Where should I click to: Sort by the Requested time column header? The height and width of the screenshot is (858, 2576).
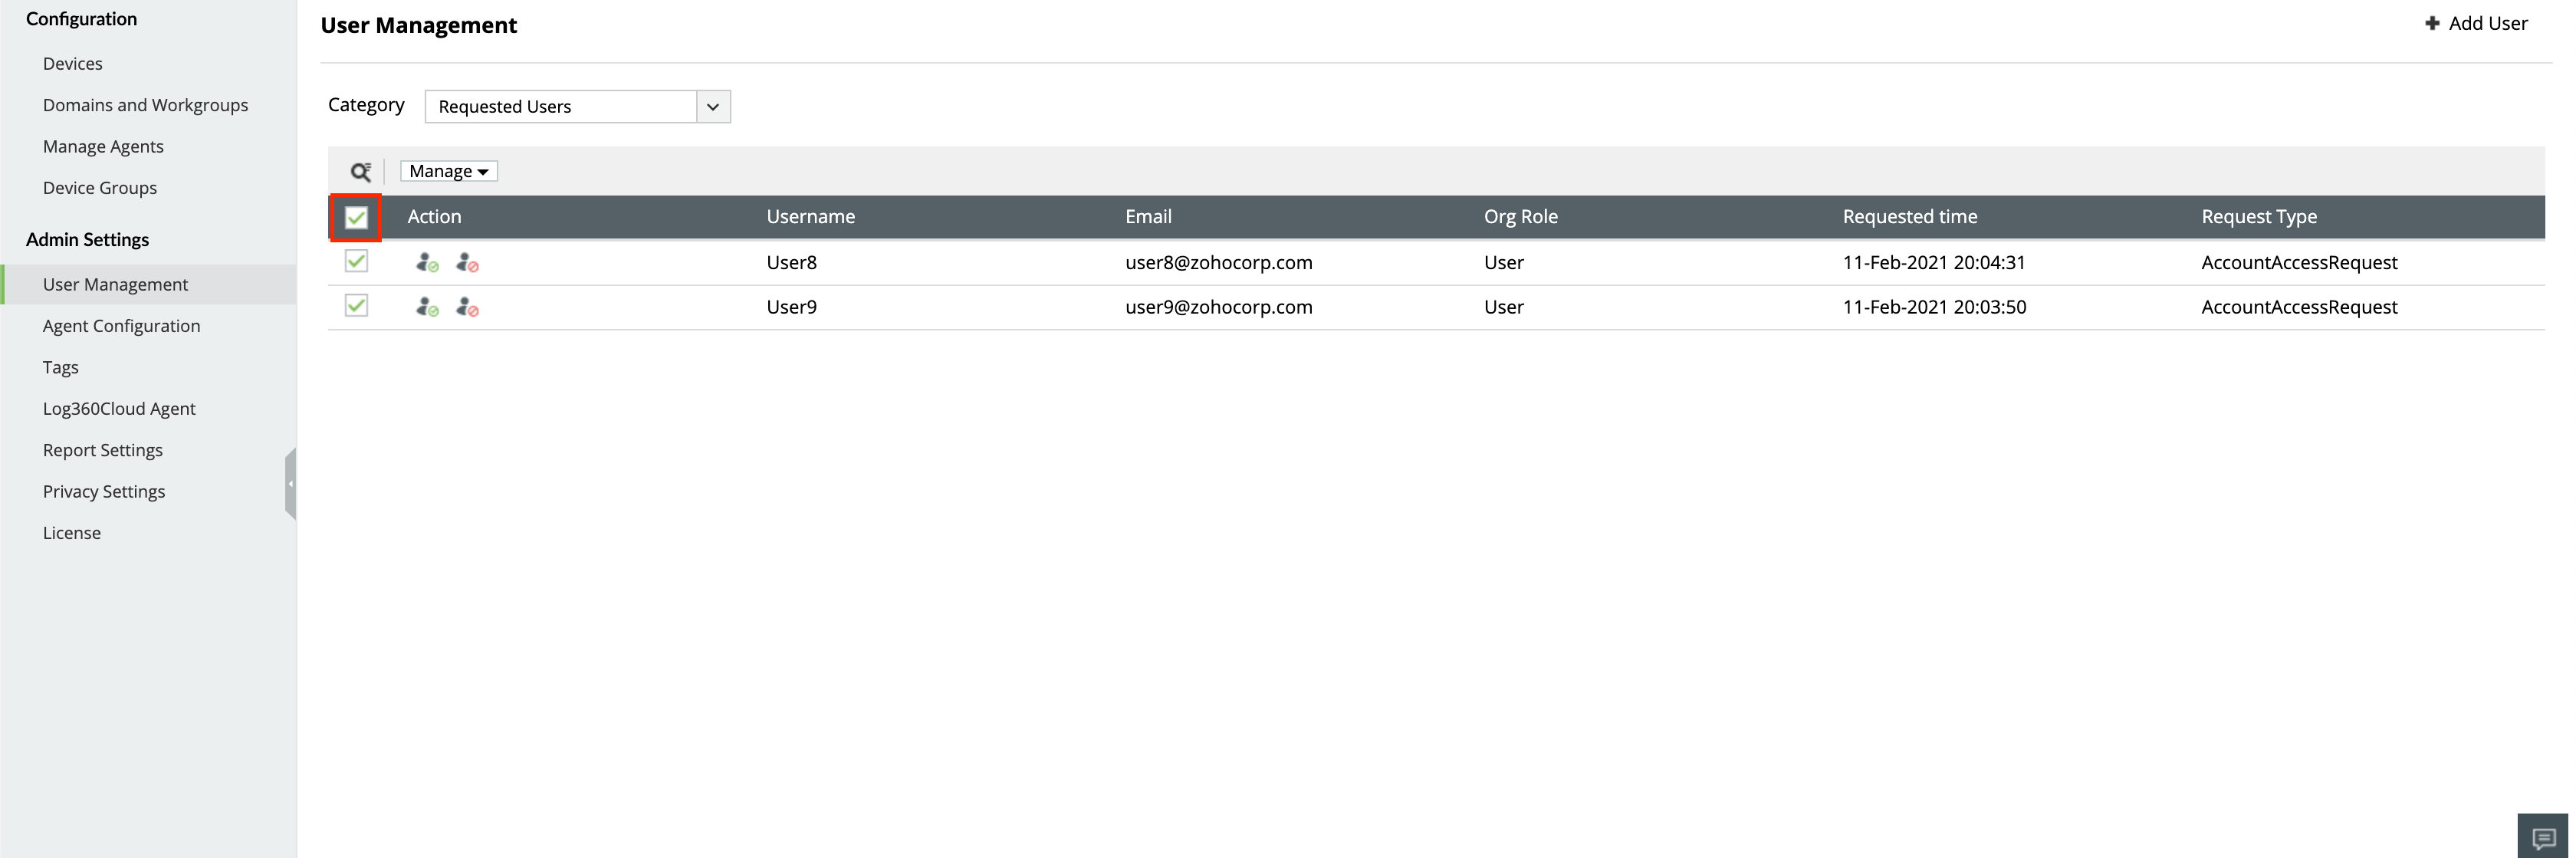click(x=1910, y=216)
